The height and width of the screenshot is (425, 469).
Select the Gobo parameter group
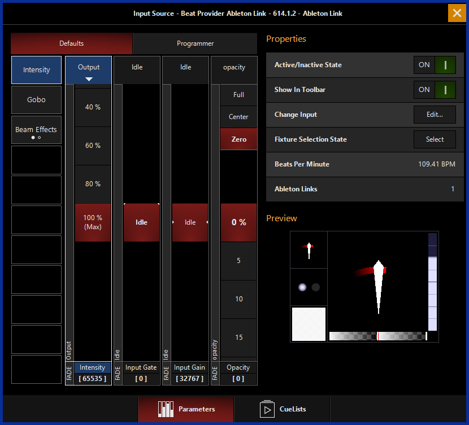(37, 100)
